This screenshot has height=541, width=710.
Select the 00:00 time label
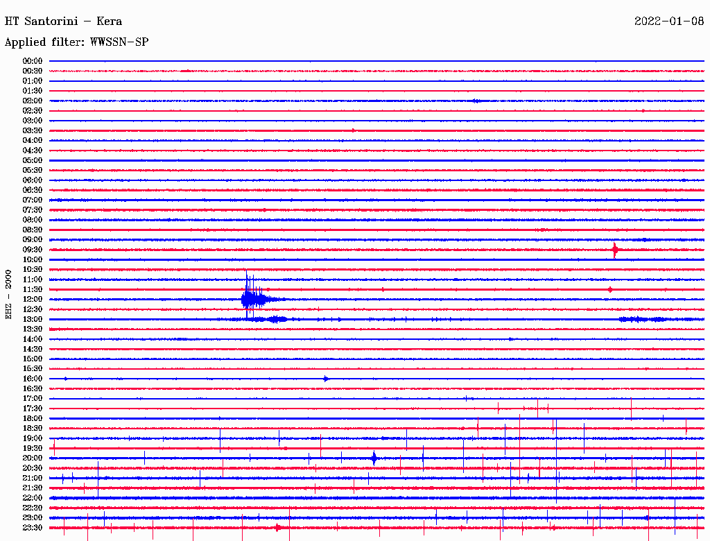point(33,61)
